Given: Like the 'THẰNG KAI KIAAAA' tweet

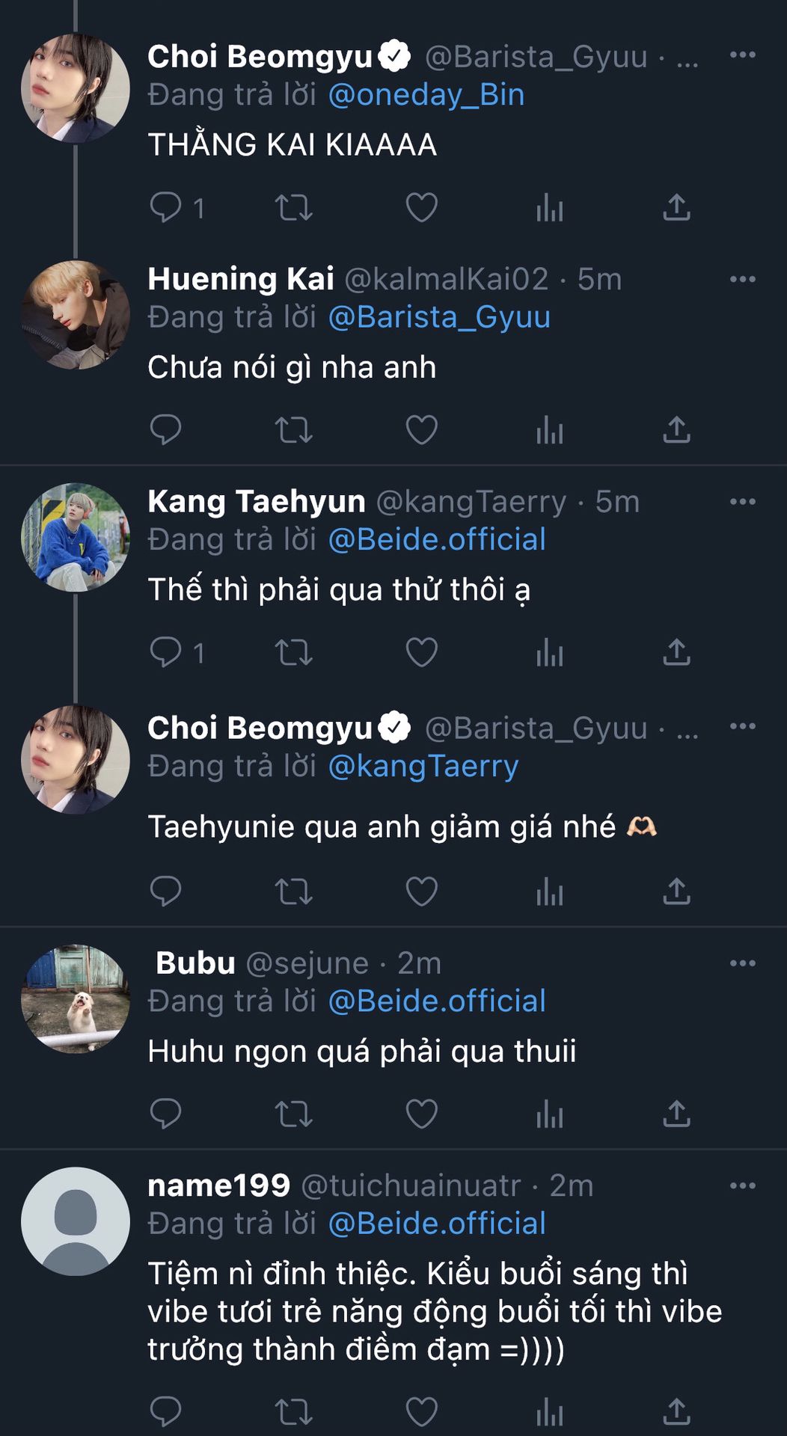Looking at the screenshot, I should 421,207.
